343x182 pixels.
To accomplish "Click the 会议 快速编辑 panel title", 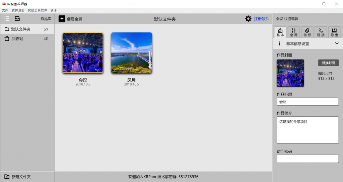I will click(287, 19).
